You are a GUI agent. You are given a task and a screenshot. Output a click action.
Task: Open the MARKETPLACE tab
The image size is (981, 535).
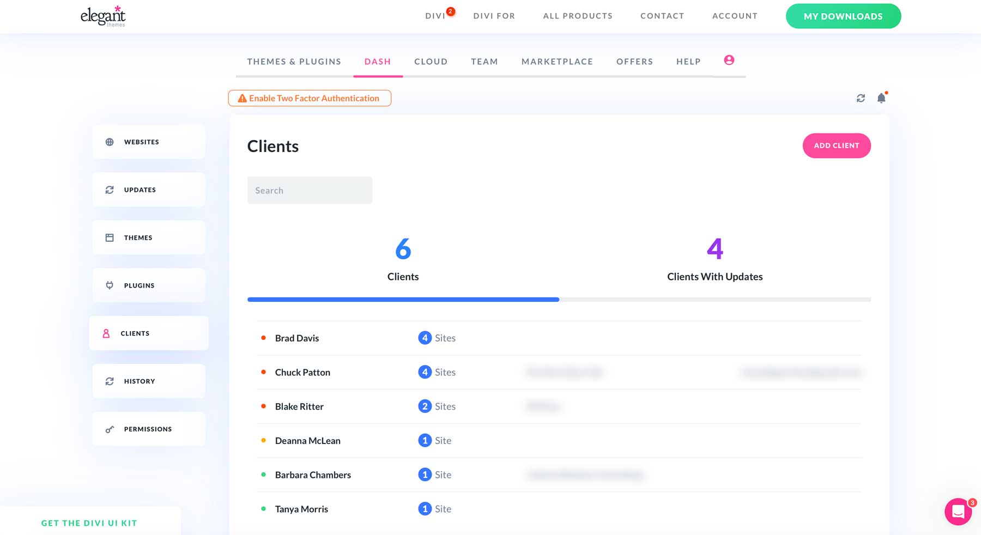pyautogui.click(x=557, y=62)
